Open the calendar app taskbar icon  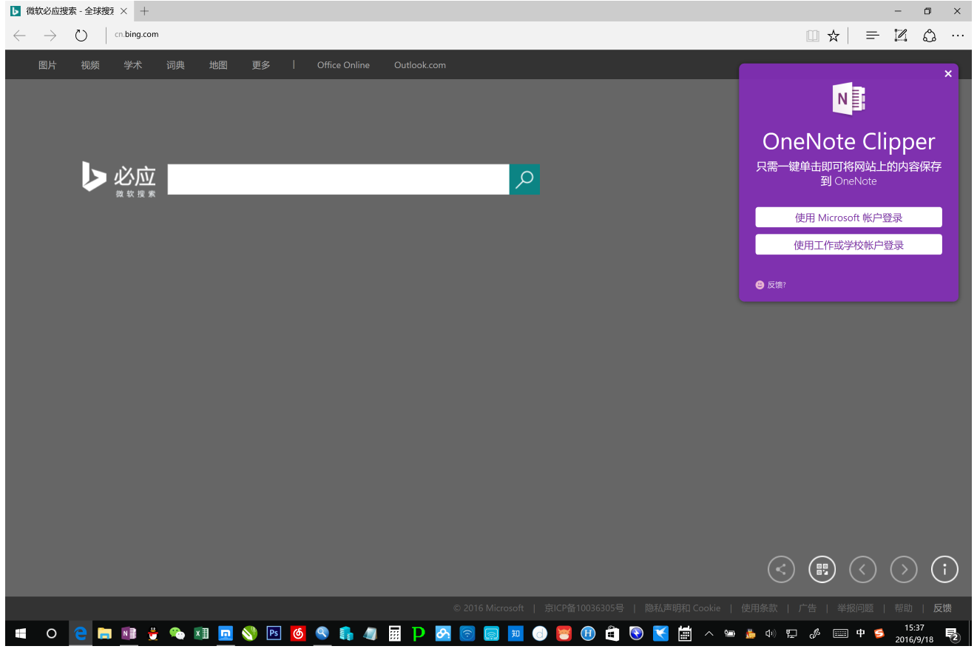point(685,633)
